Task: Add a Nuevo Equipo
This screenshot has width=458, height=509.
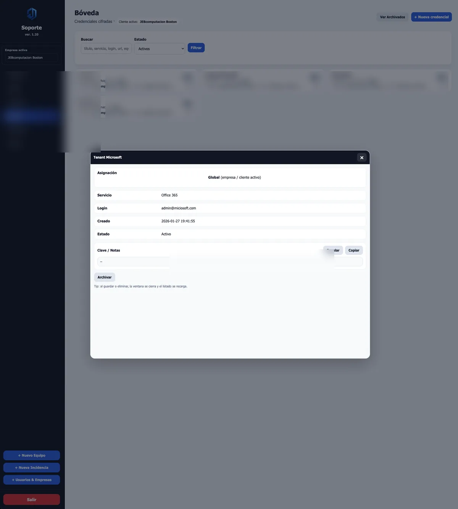Action: click(32, 455)
